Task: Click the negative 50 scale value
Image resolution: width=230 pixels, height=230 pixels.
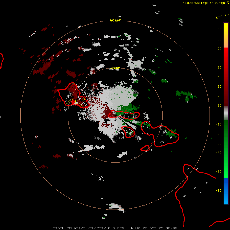Action: (x=218, y=162)
